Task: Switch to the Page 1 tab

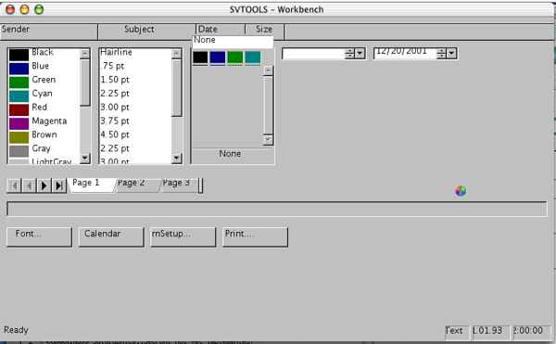Action: (x=92, y=185)
